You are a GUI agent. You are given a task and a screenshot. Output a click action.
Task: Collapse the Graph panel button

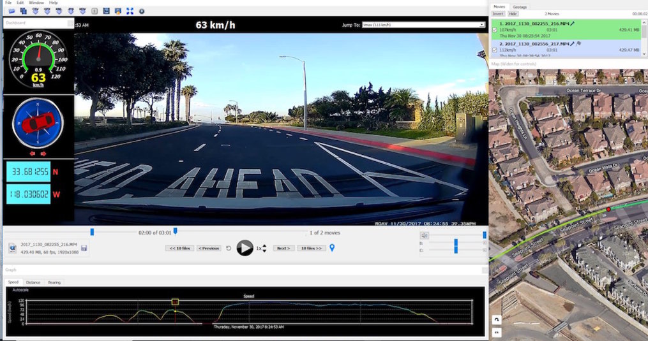pyautogui.click(x=485, y=270)
